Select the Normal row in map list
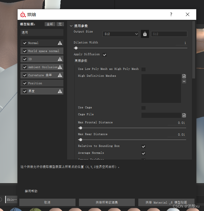 click(x=42, y=43)
